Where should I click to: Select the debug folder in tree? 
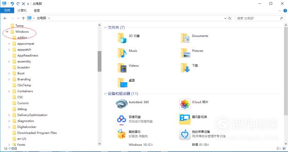point(20,109)
